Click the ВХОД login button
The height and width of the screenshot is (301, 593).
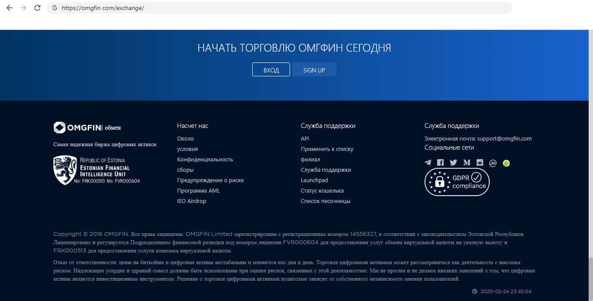point(271,70)
